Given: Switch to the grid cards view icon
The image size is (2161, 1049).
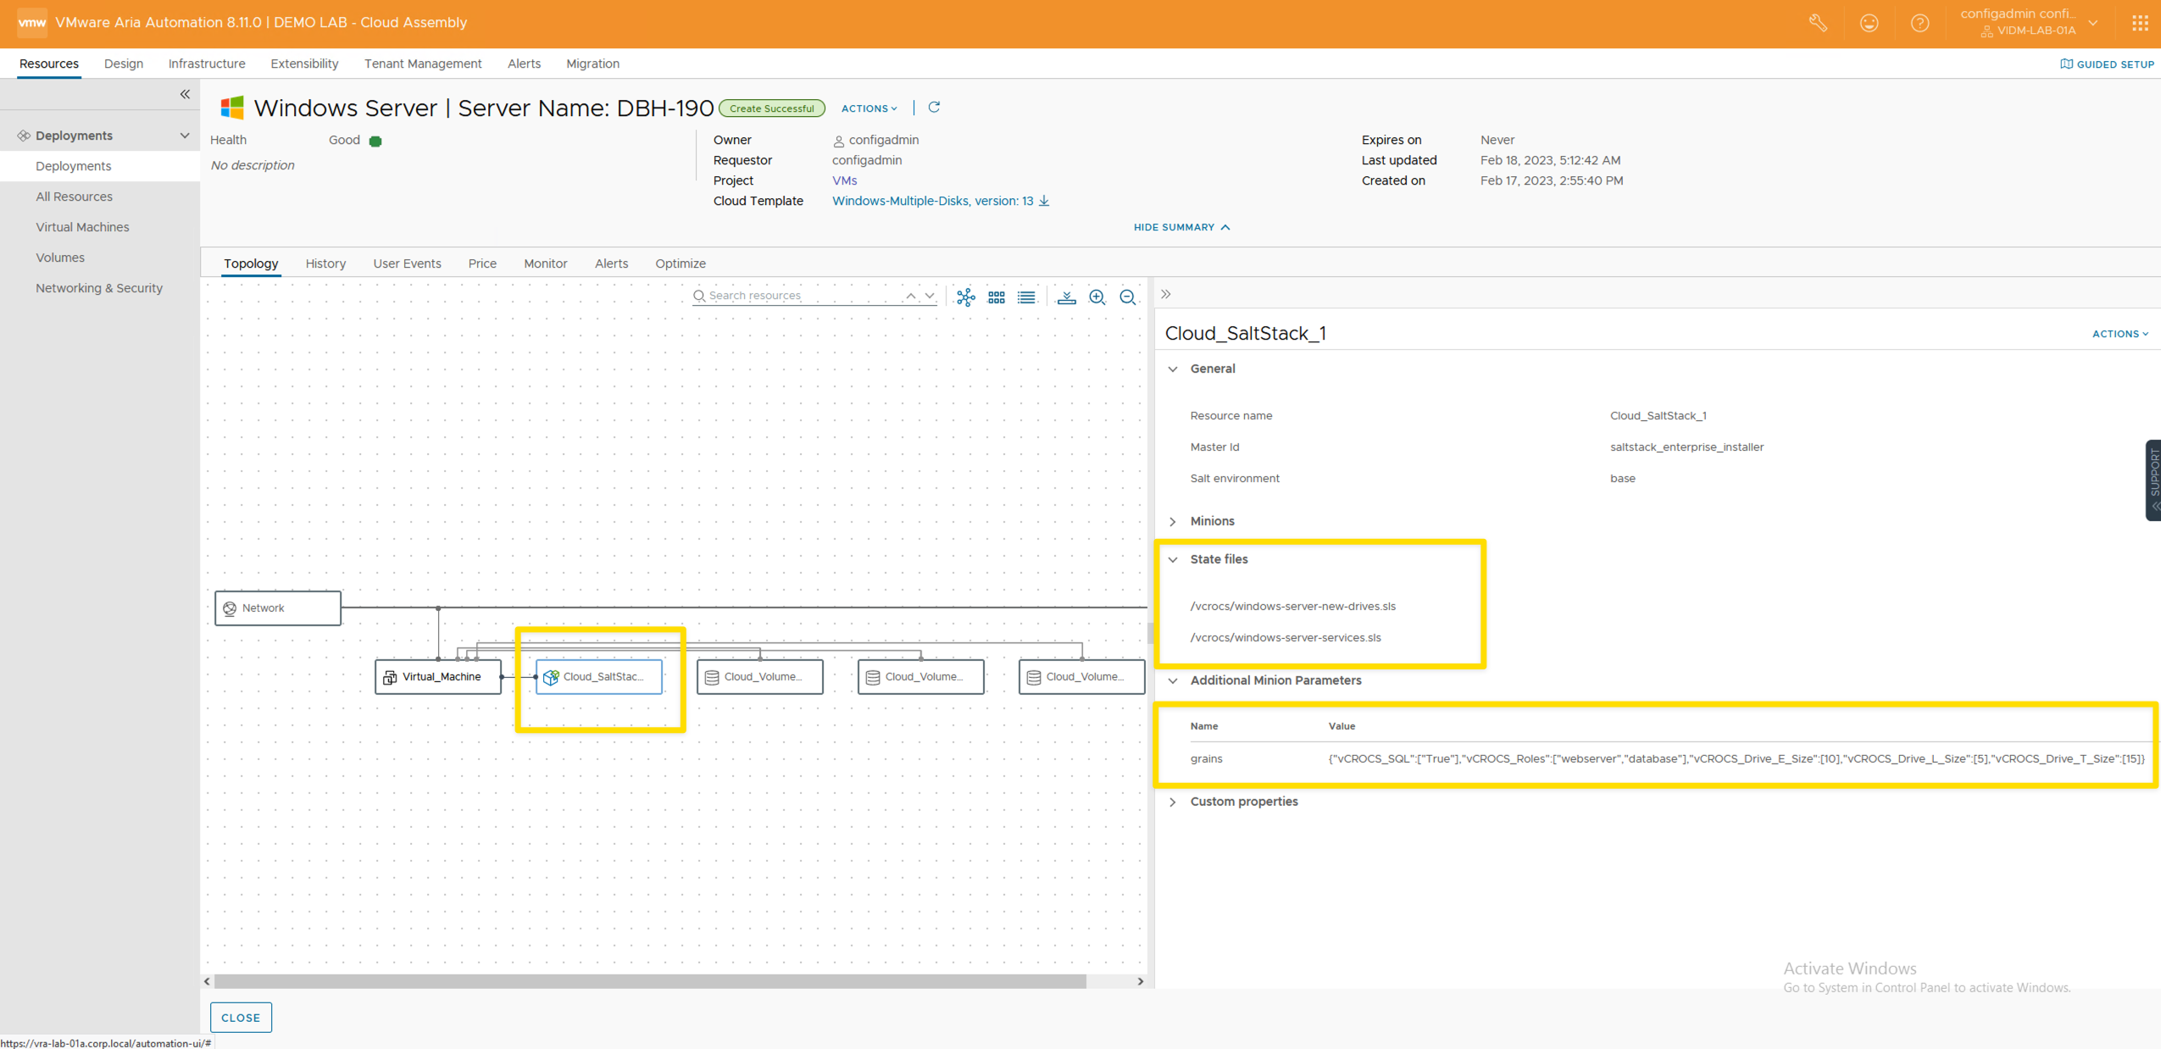Looking at the screenshot, I should 996,297.
